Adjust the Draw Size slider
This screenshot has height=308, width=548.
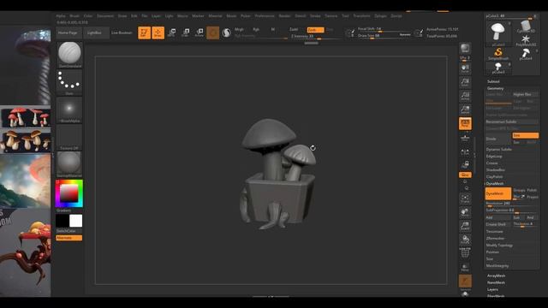point(384,36)
